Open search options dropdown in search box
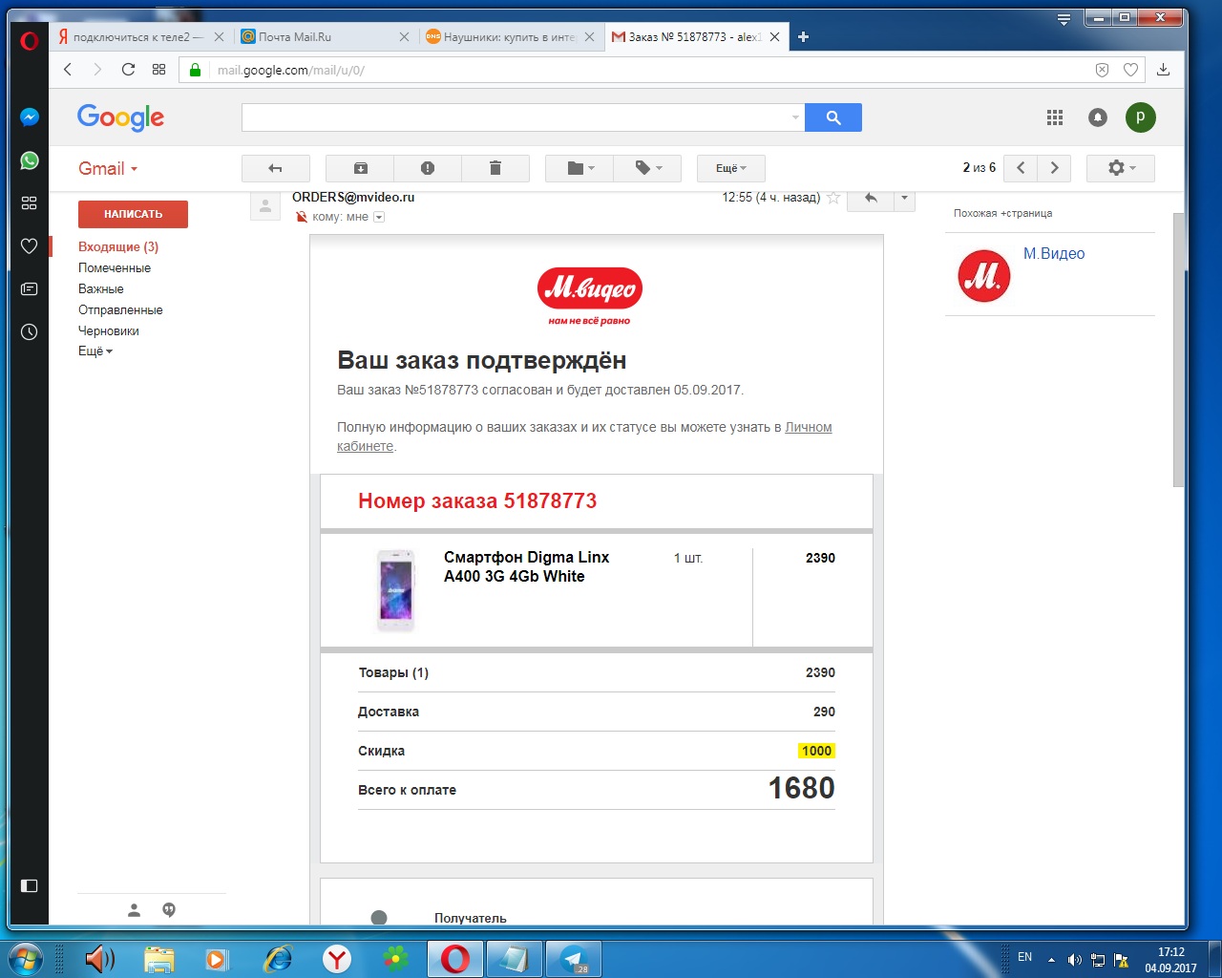The height and width of the screenshot is (978, 1222). [x=795, y=117]
